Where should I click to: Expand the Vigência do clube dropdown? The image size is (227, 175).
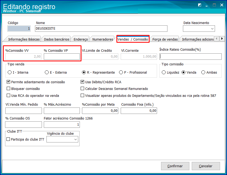(x=75, y=140)
